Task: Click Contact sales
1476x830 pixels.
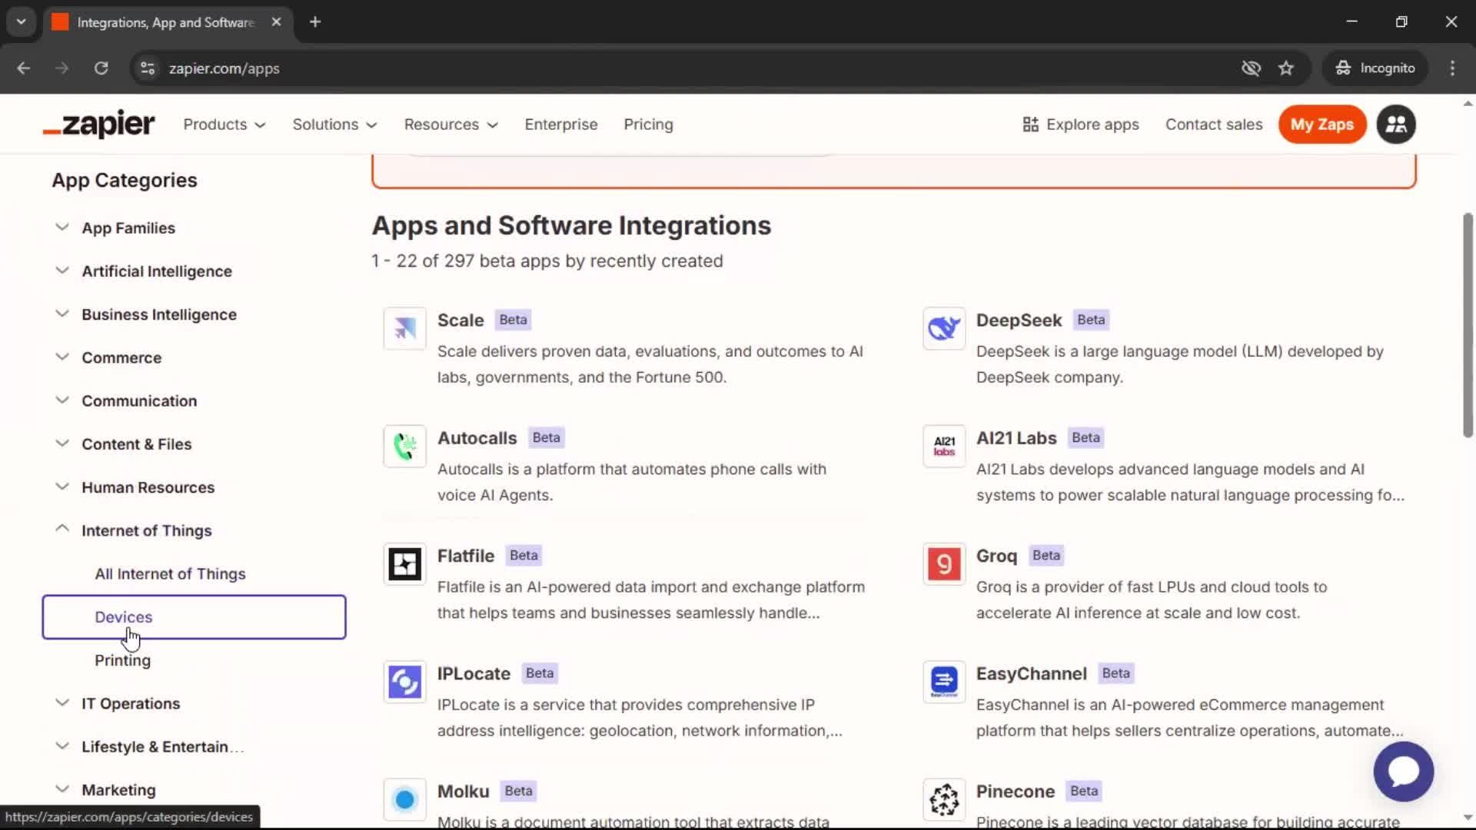Action: pos(1214,124)
